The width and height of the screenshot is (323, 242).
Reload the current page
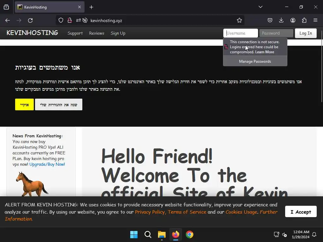click(x=30, y=20)
